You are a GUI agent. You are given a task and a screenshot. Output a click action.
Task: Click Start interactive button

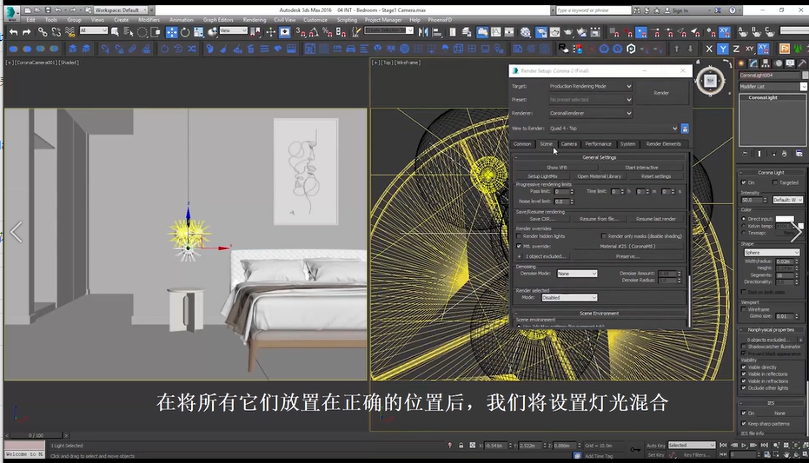(641, 168)
